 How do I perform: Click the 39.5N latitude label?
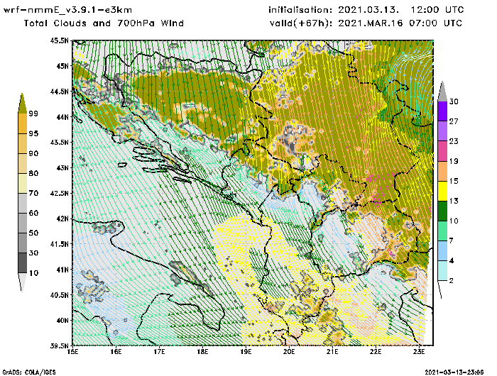click(x=59, y=345)
